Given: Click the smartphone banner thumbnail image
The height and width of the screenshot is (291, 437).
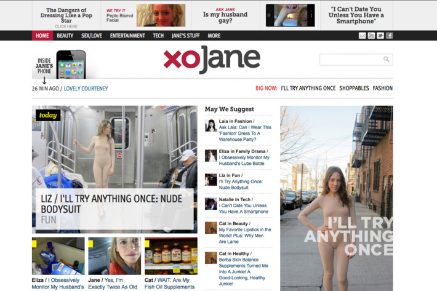Looking at the screenshot, I should pyautogui.click(x=291, y=15).
